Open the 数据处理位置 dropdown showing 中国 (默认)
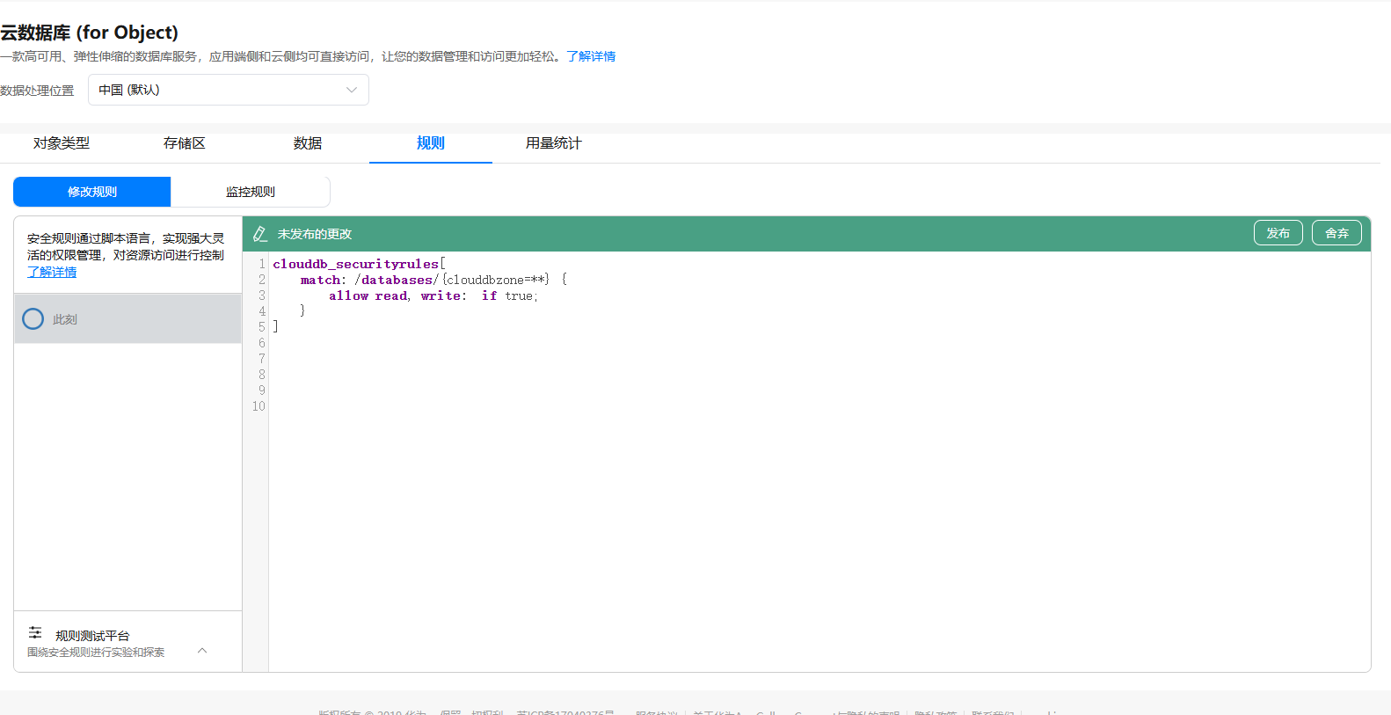The width and height of the screenshot is (1391, 715). 229,90
